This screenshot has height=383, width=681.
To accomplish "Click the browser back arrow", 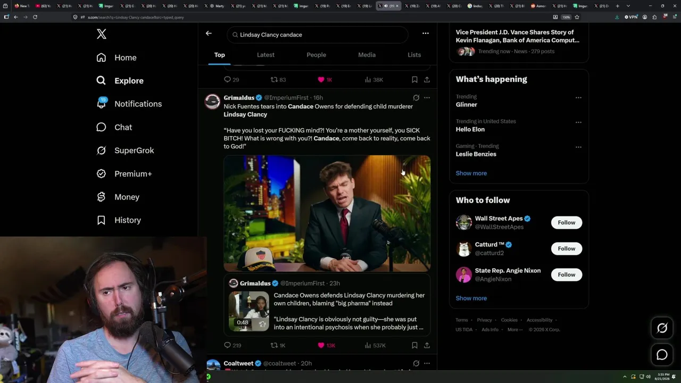I will tap(16, 17).
